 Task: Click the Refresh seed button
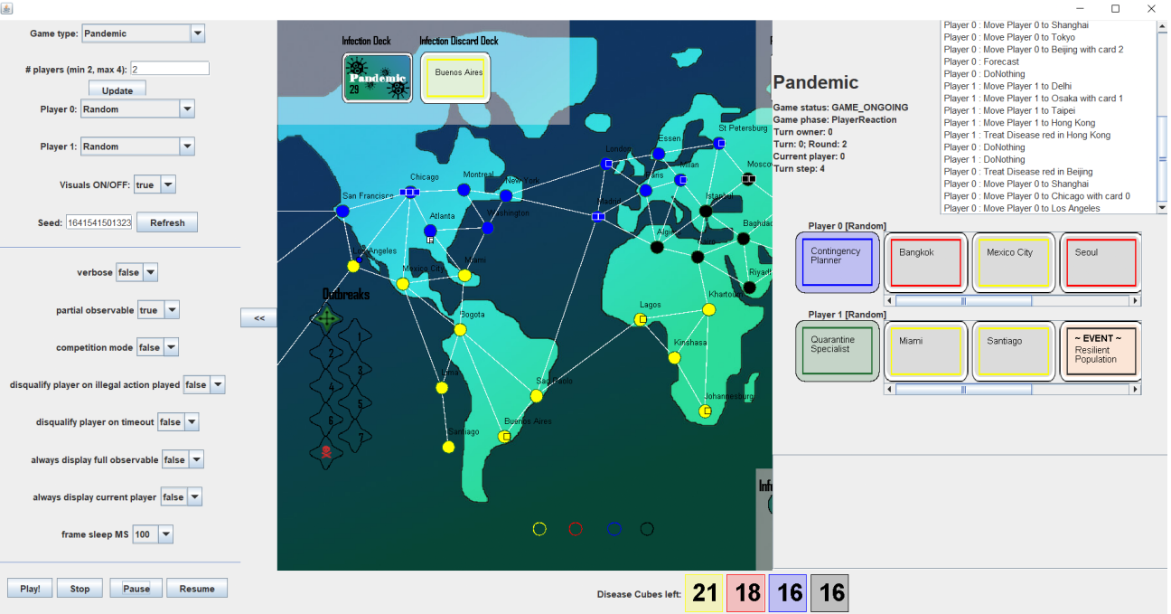pos(167,222)
